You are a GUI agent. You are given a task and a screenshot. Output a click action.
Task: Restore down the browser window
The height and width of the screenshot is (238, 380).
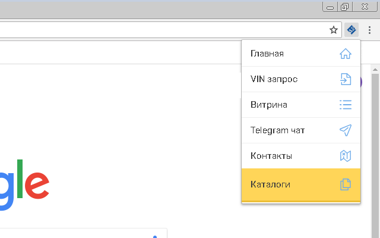(344, 7)
